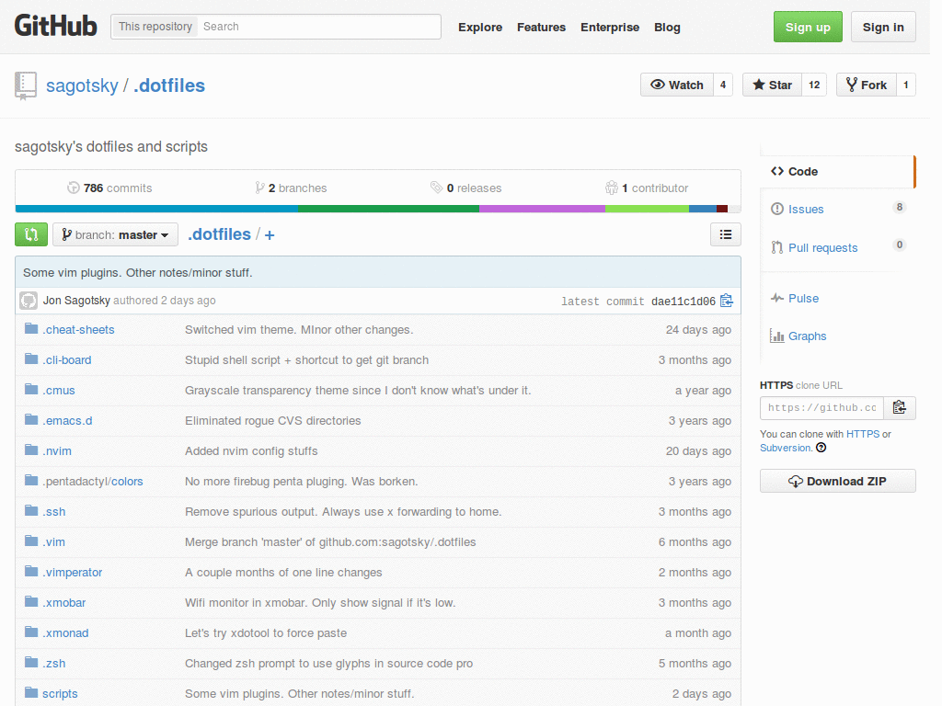Screen dimensions: 942x706
Task: Open the Pulse tab
Action: click(x=837, y=299)
